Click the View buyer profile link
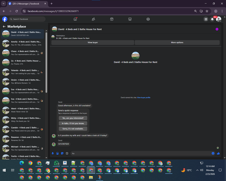Viewport: 226px width, 181px height. tap(144, 98)
